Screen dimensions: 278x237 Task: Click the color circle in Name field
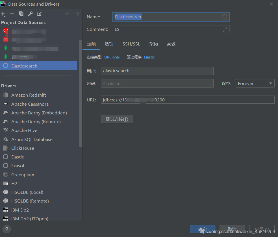224,17
